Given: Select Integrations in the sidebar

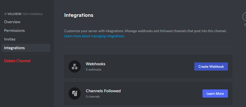Looking at the screenshot, I should click(15, 48).
